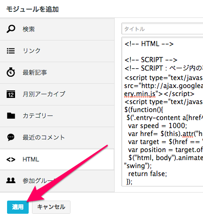This screenshot has height=218, width=203.
Task: Click the people icon for 参加グループ
Action: click(x=11, y=180)
